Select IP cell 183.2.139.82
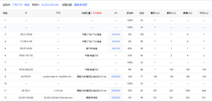This screenshot has height=102, width=212. click(26, 34)
